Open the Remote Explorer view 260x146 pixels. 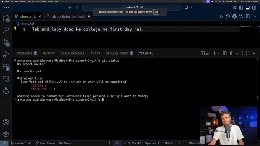pyautogui.click(x=6, y=79)
